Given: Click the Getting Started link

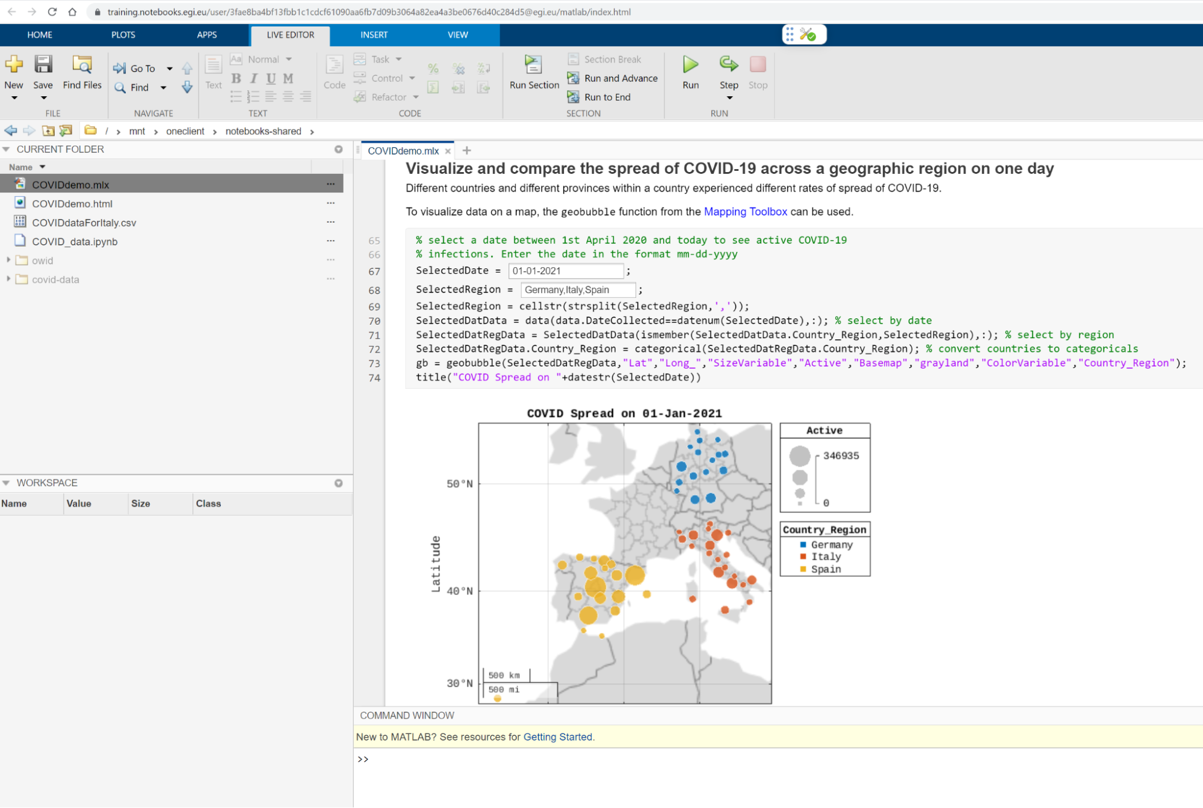Looking at the screenshot, I should pos(557,737).
